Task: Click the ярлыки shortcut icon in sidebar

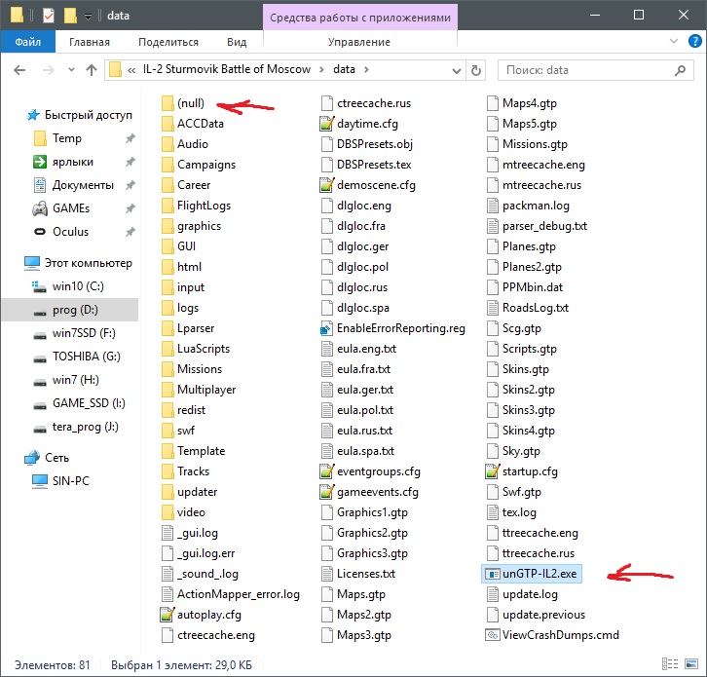Action: tap(40, 162)
